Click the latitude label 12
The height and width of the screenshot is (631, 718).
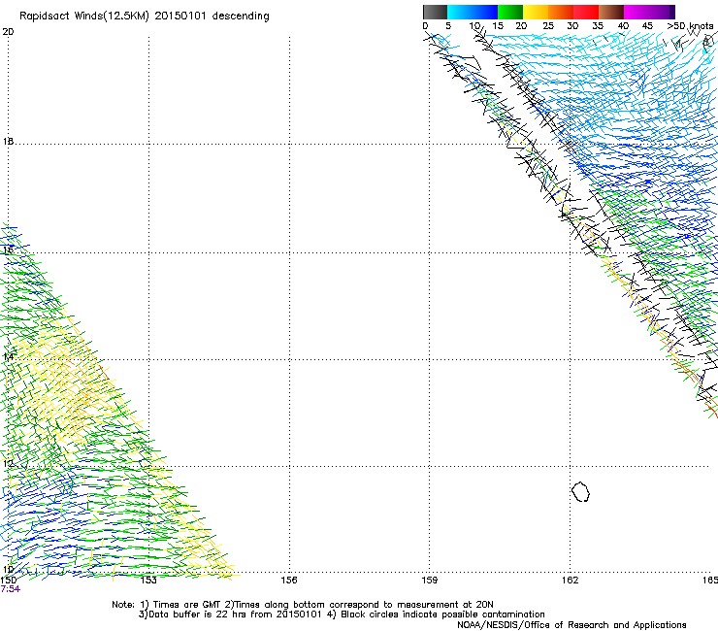click(x=8, y=463)
